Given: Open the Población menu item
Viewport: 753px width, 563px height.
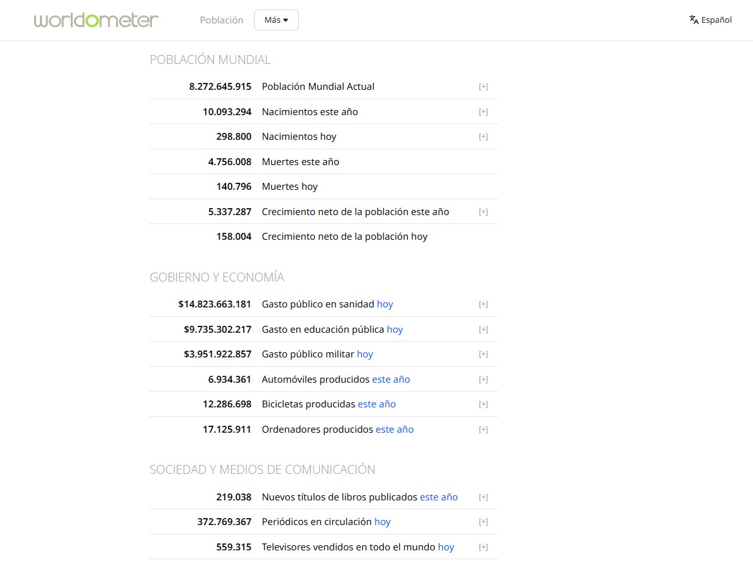Looking at the screenshot, I should (x=221, y=20).
